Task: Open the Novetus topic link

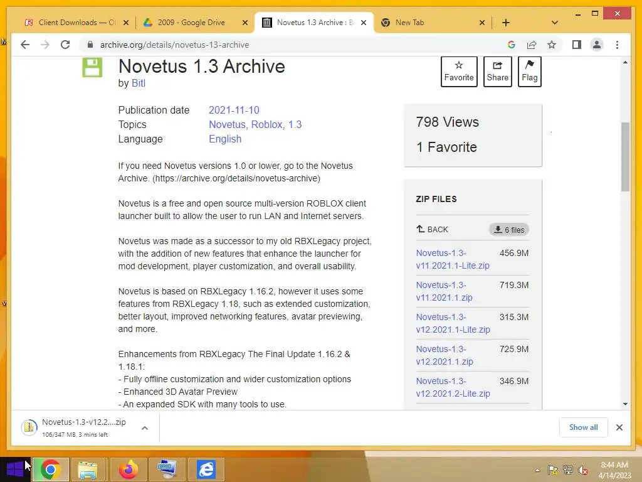Action: (x=228, y=125)
